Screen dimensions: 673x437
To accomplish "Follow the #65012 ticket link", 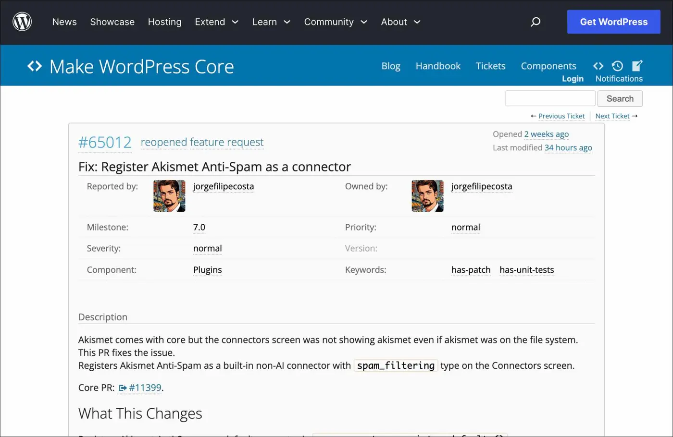I will point(105,142).
